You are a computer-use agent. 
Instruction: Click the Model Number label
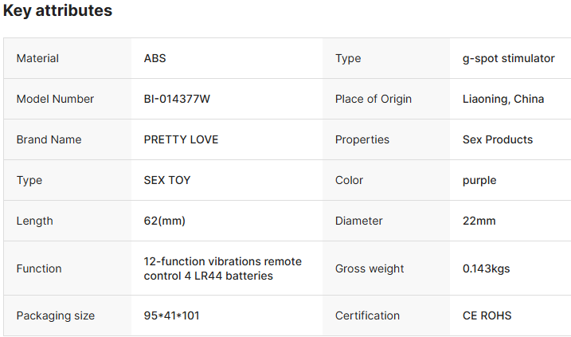tap(55, 99)
